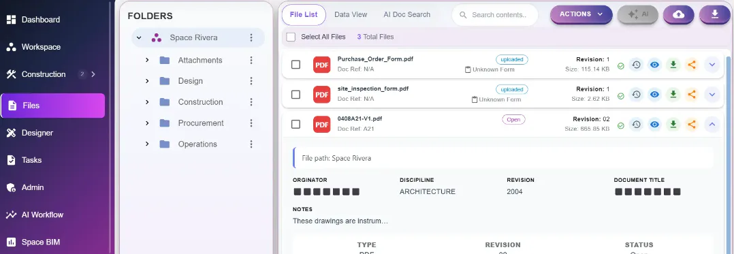Expand details of Purchase_Order_Form.pdf
Screen dimensions: 734x254
click(712, 65)
